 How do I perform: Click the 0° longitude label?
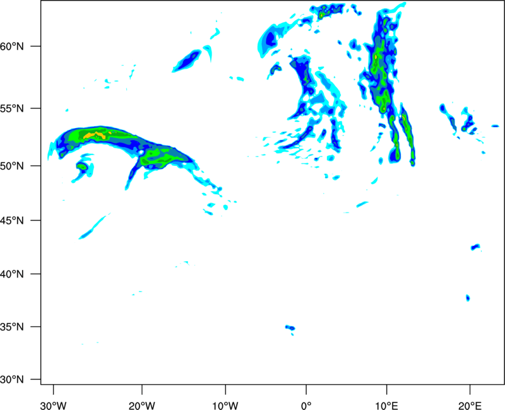306,406
